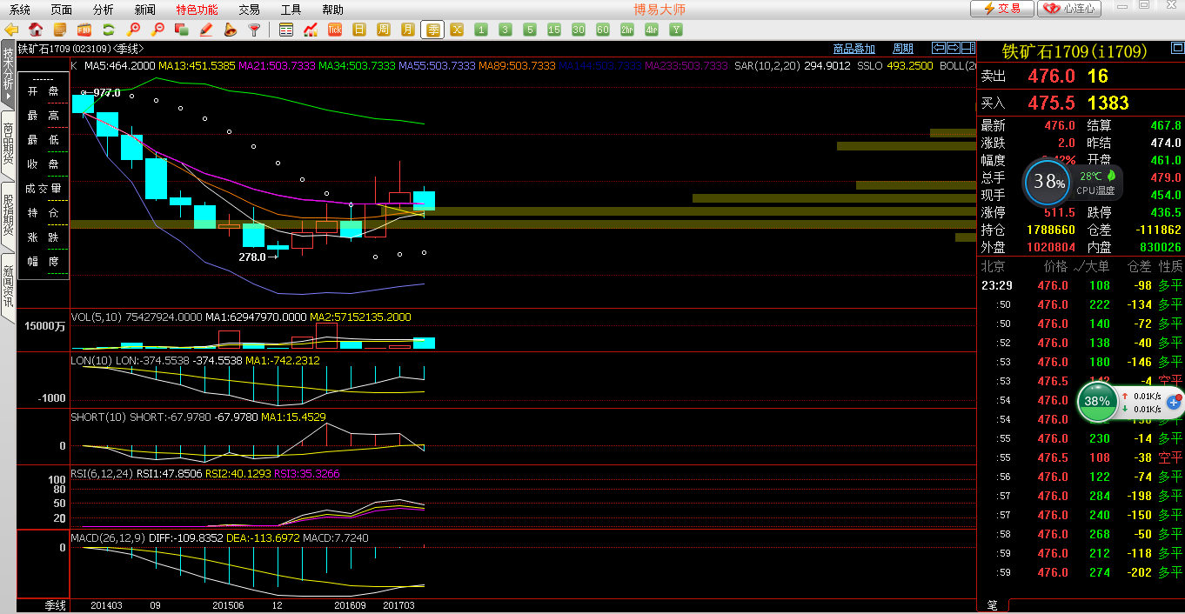1185x614 pixels.
Task: Select the 3-minute chart period
Action: [505, 30]
